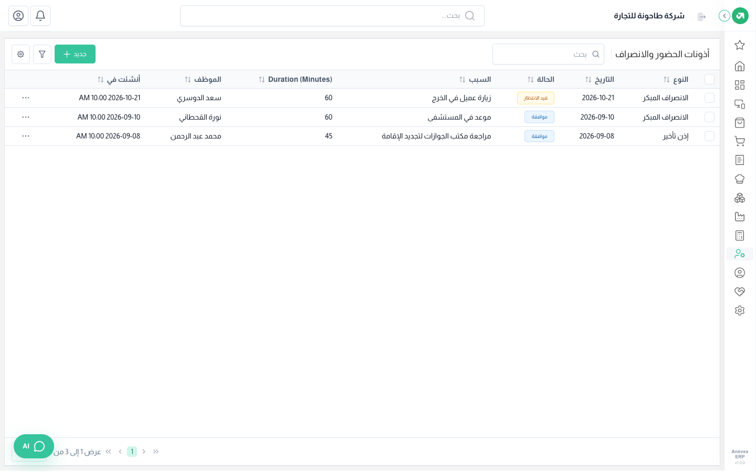Open the stacked boxes inventory icon
The image size is (756, 472).
(x=740, y=198)
